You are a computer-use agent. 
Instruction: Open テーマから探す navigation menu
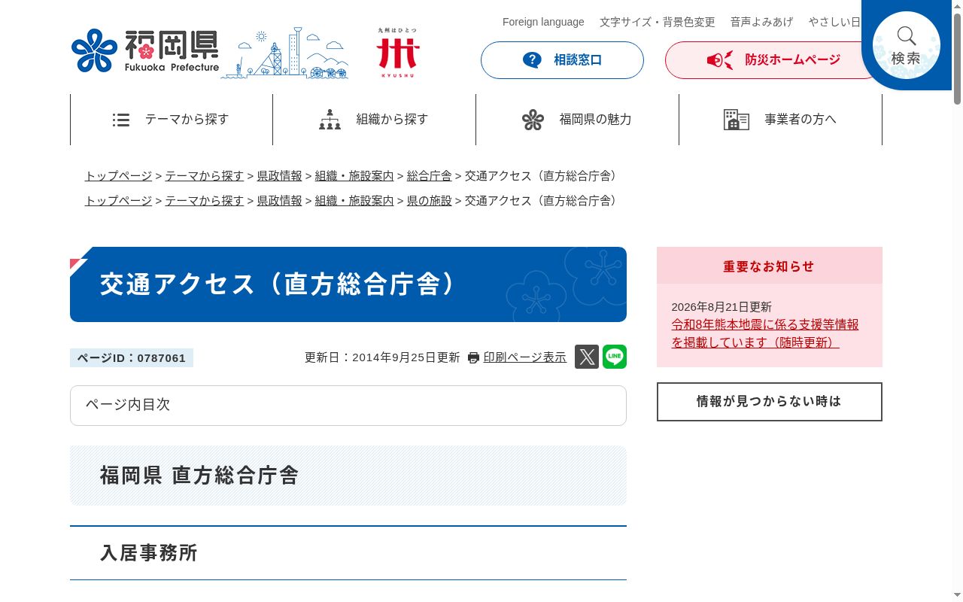coord(172,120)
